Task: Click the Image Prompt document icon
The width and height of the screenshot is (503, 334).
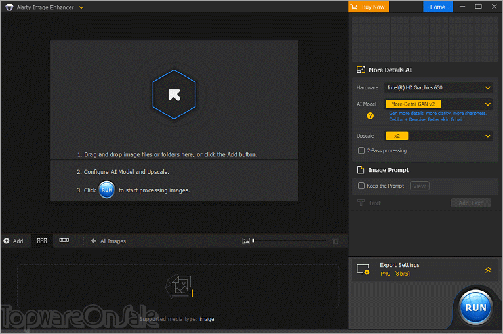Action: 361,170
